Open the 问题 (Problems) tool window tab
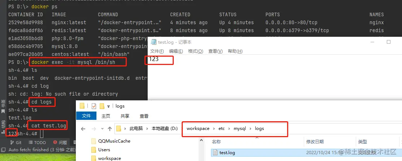 tap(60, 142)
